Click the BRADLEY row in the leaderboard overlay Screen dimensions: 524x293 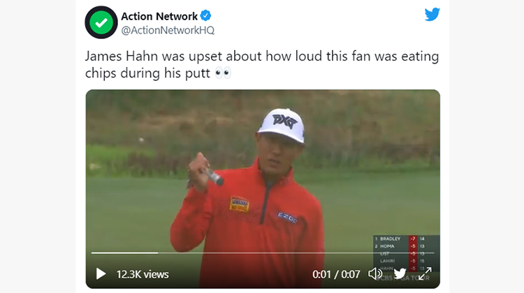407,239
